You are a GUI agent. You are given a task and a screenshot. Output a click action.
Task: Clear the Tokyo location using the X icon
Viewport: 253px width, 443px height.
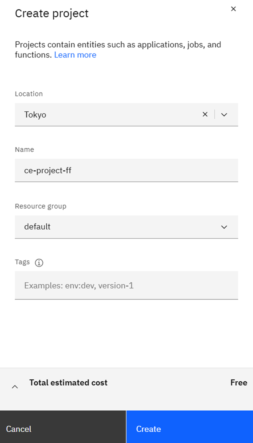coord(205,114)
